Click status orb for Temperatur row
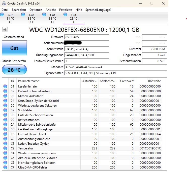 coord(5,148)
